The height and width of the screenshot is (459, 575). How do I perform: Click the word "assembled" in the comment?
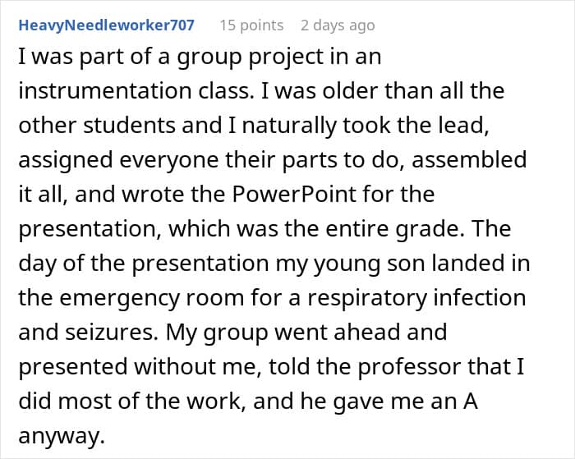469,158
